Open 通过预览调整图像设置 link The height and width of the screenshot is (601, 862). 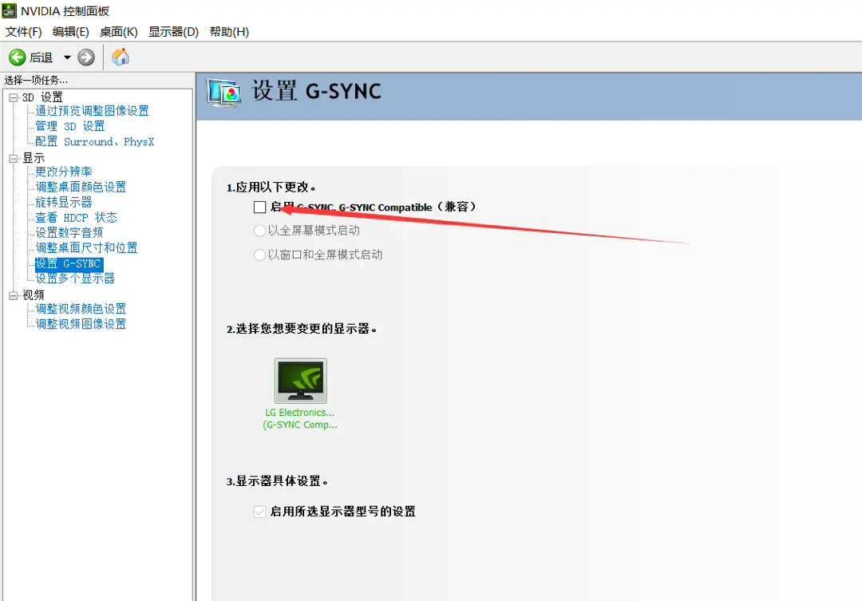coord(92,111)
